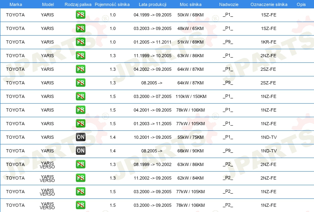Viewport: 314px width, 212px height.
Task: Select TOYOTA in the 110kW / 150KM row
Action: (x=15, y=96)
